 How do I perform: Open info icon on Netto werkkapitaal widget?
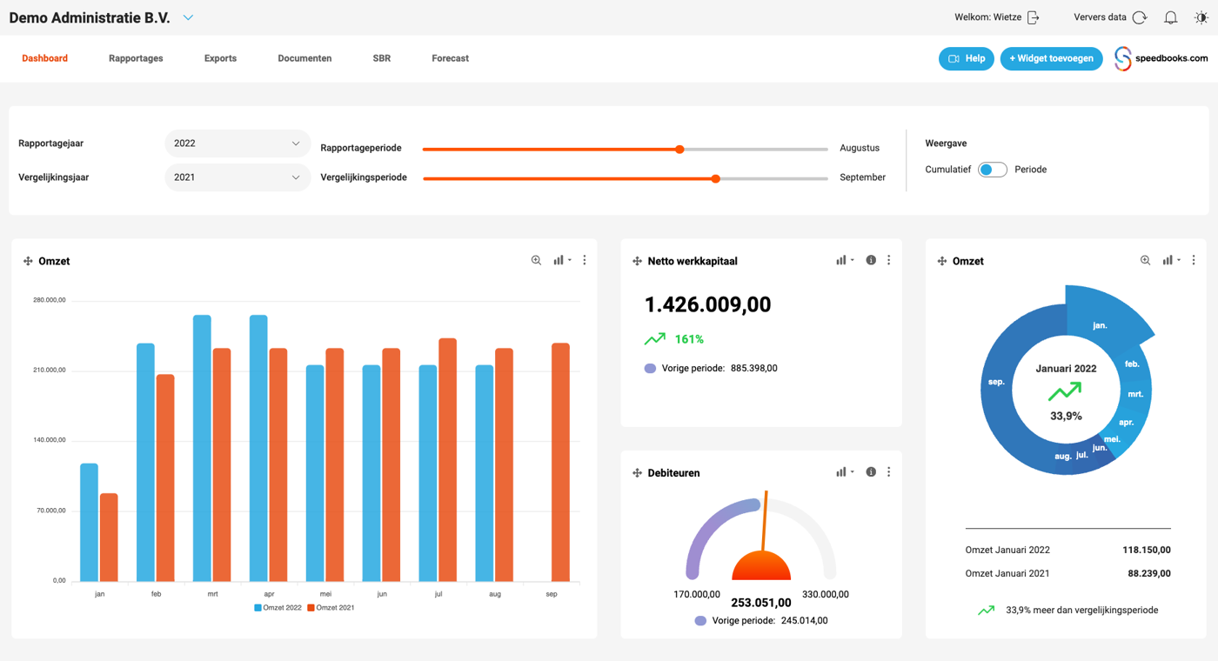pyautogui.click(x=871, y=260)
